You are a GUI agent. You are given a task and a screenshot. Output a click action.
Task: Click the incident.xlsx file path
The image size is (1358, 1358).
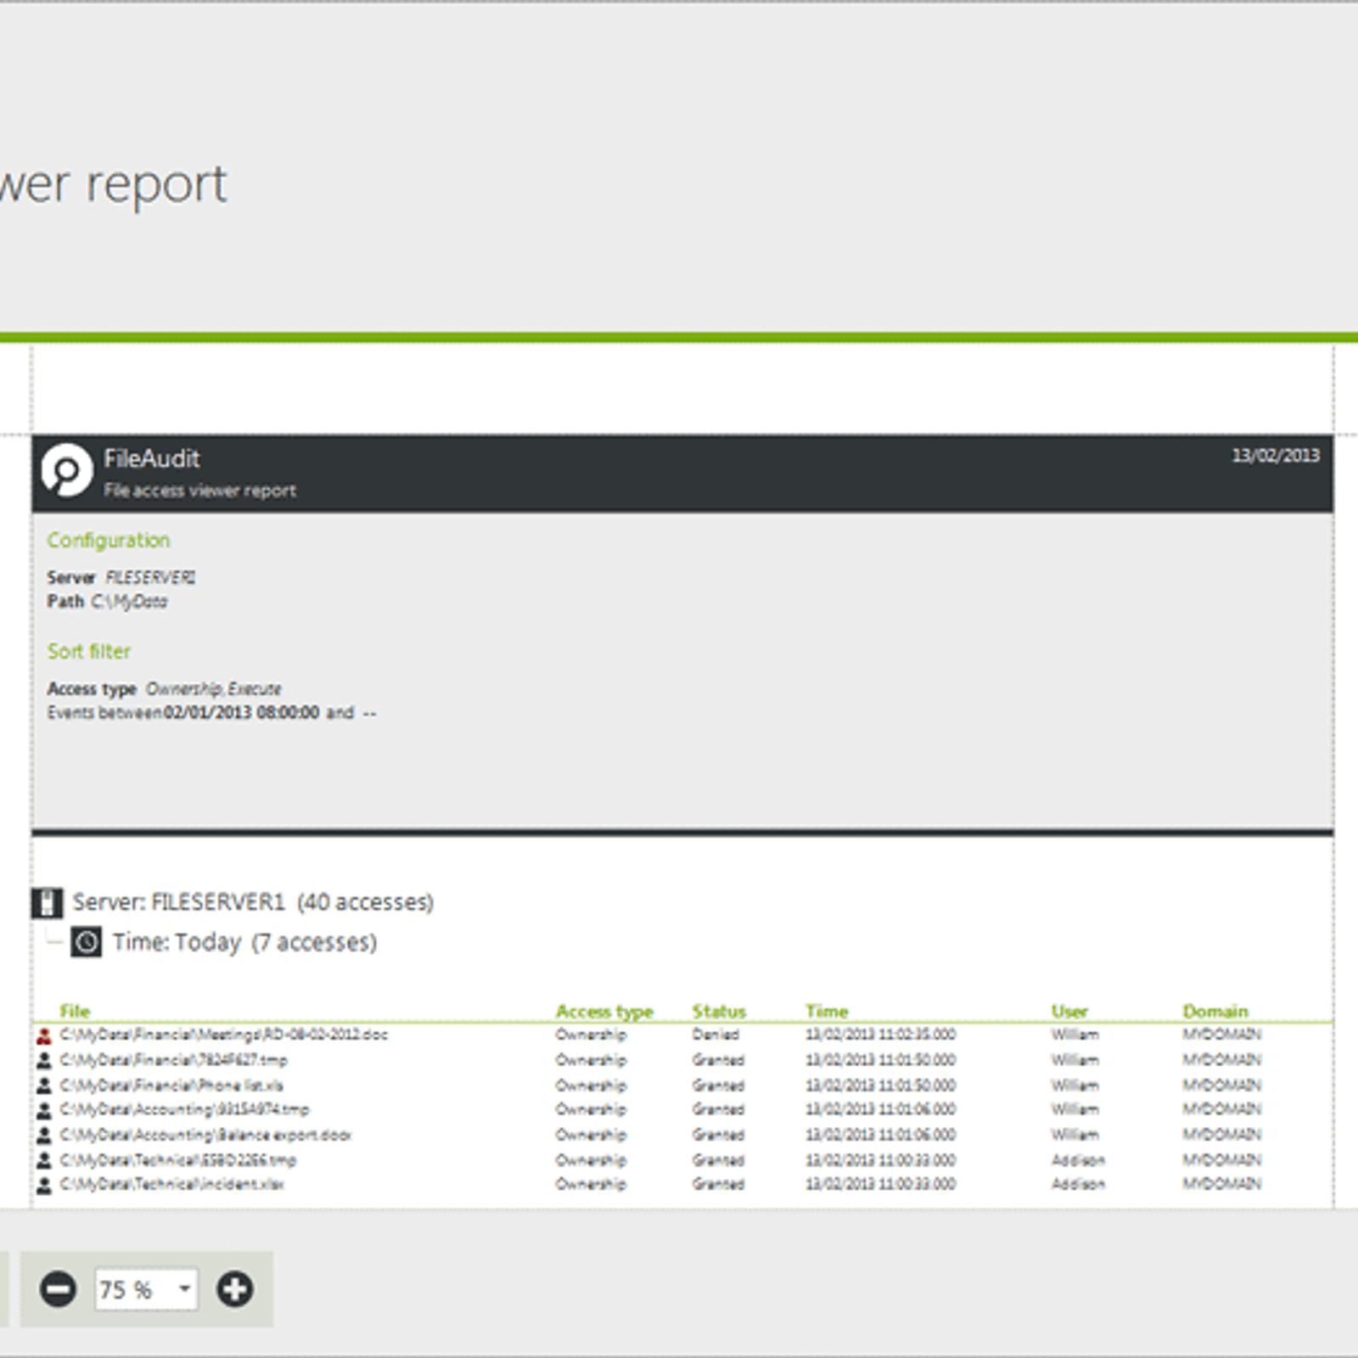point(172,1184)
